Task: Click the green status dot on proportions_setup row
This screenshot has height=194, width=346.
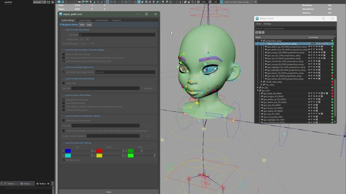Action: point(332,41)
